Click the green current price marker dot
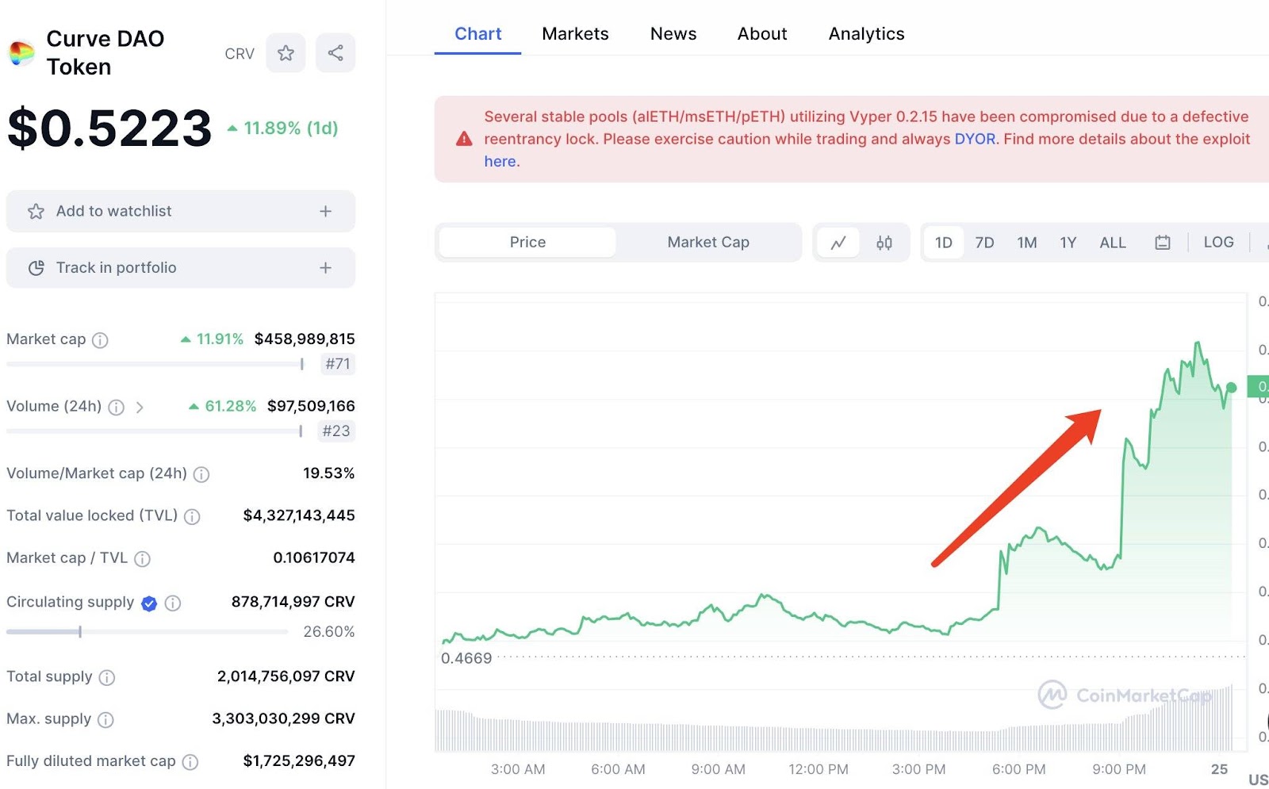The width and height of the screenshot is (1269, 789). click(1231, 388)
